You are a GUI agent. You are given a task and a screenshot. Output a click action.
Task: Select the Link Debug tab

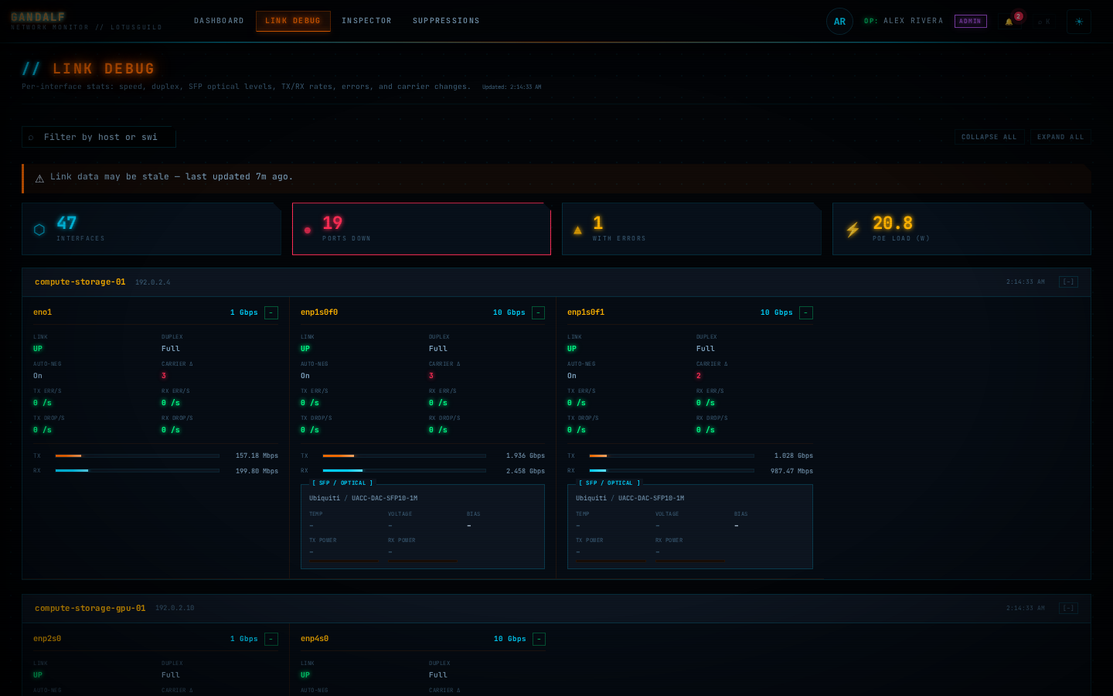(293, 21)
